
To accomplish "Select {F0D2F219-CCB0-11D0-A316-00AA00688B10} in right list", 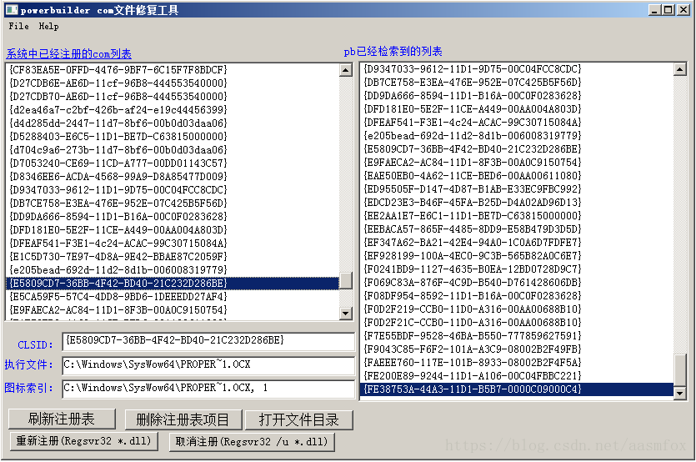I will pyautogui.click(x=517, y=309).
